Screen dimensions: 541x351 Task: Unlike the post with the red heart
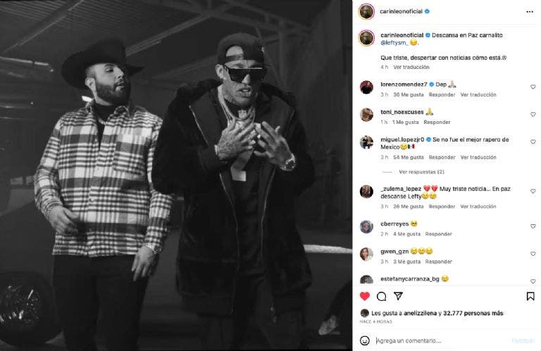pyautogui.click(x=365, y=296)
